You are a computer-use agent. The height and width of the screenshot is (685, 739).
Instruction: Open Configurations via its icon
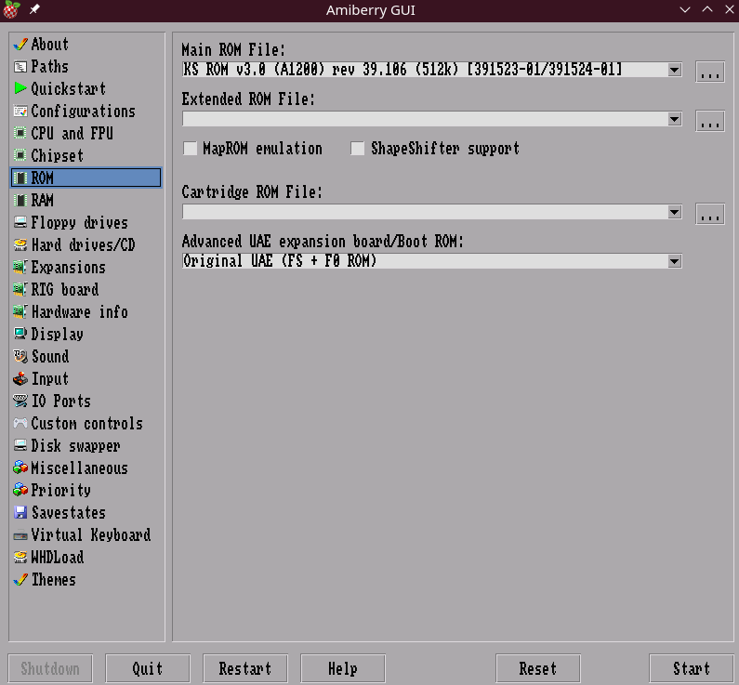pyautogui.click(x=20, y=112)
